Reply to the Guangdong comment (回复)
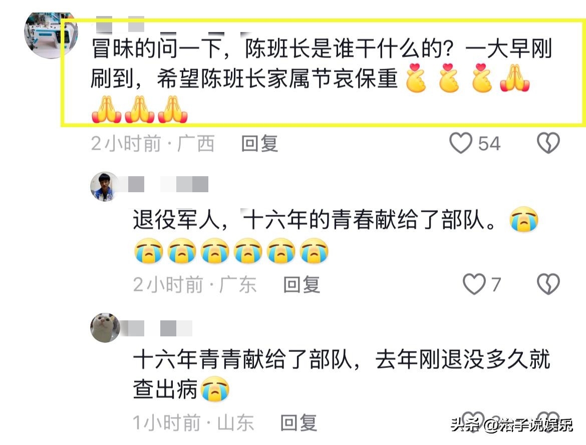Viewport: 586px width, 445px height. pyautogui.click(x=302, y=285)
